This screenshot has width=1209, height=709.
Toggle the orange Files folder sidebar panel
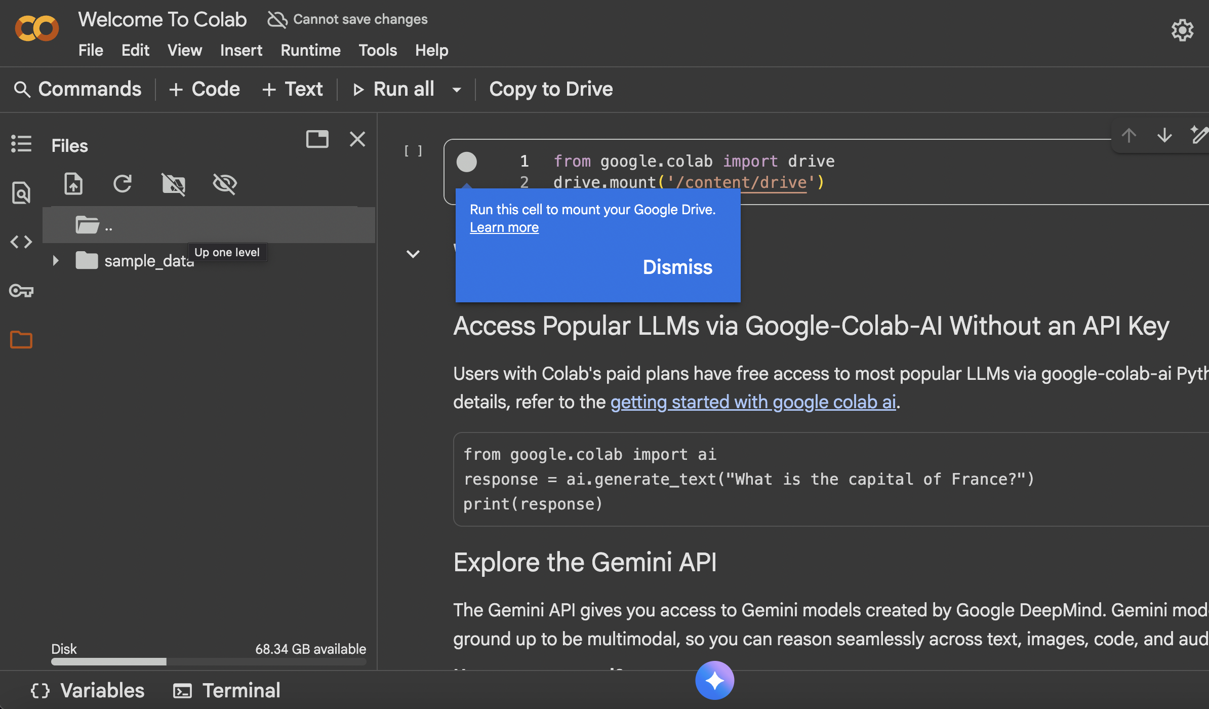21,339
